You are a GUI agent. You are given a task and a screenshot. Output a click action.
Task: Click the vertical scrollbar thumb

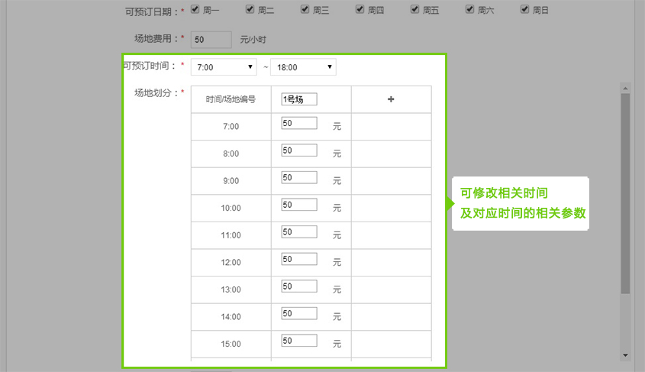click(625, 191)
